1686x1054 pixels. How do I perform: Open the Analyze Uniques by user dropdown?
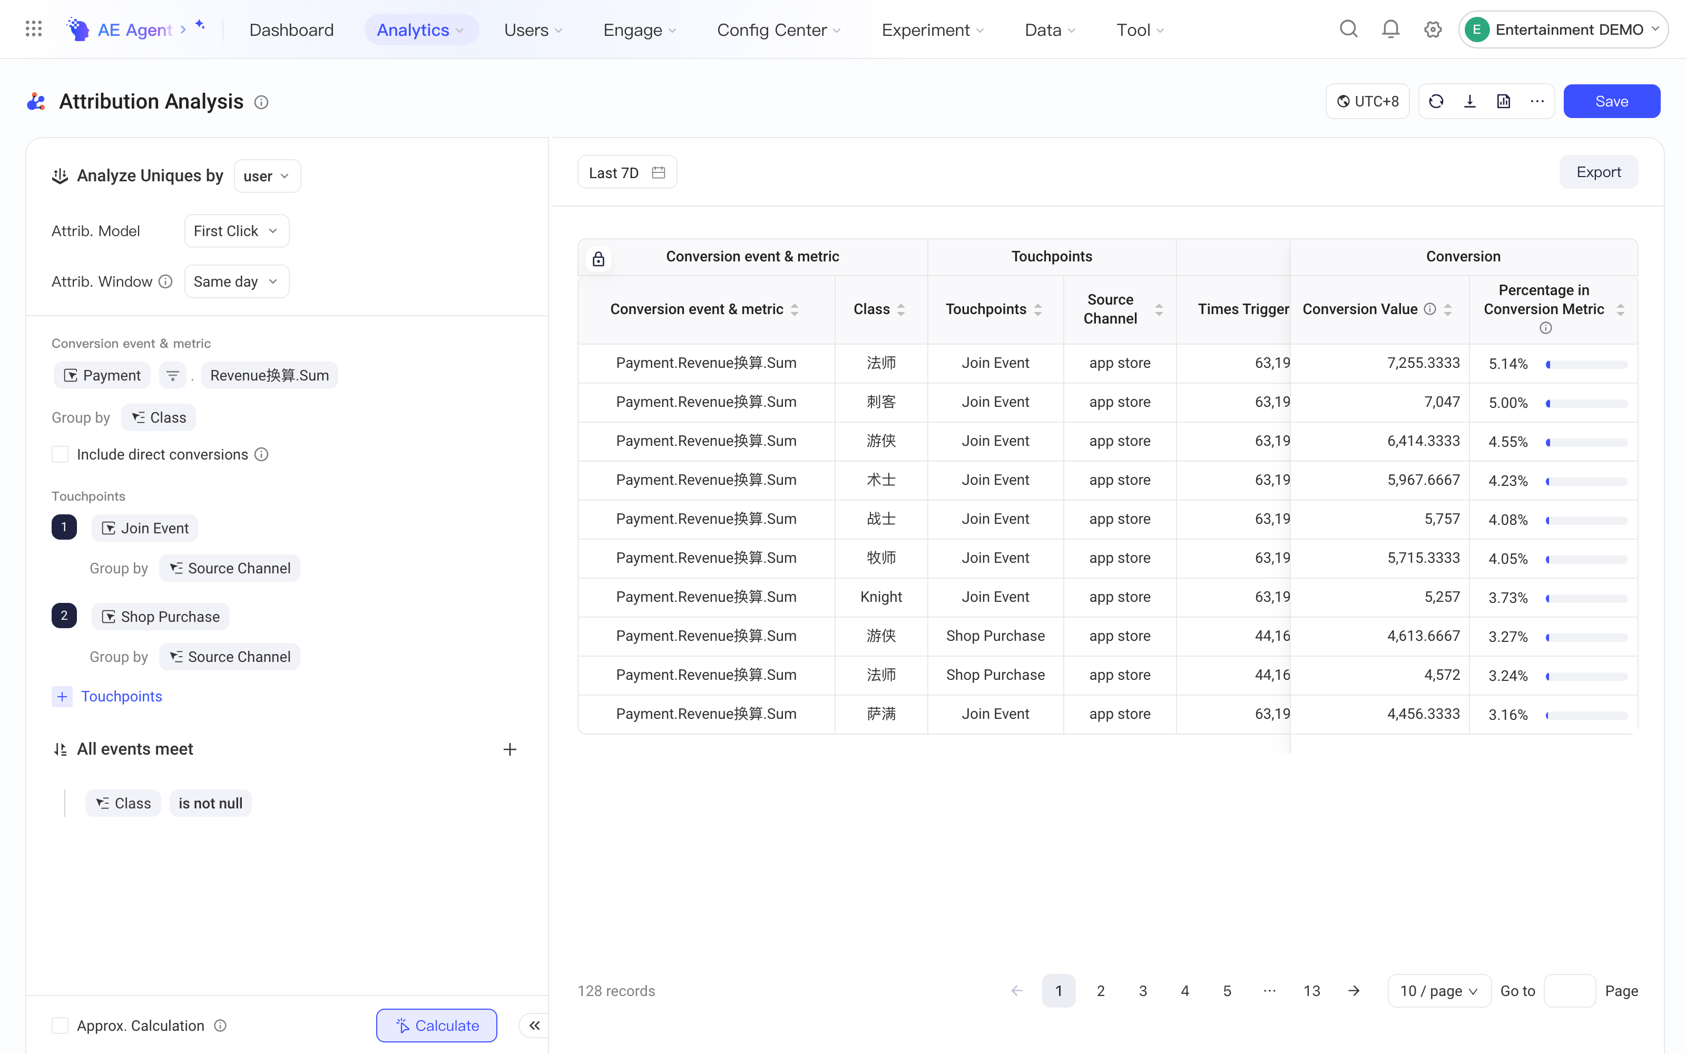click(267, 175)
